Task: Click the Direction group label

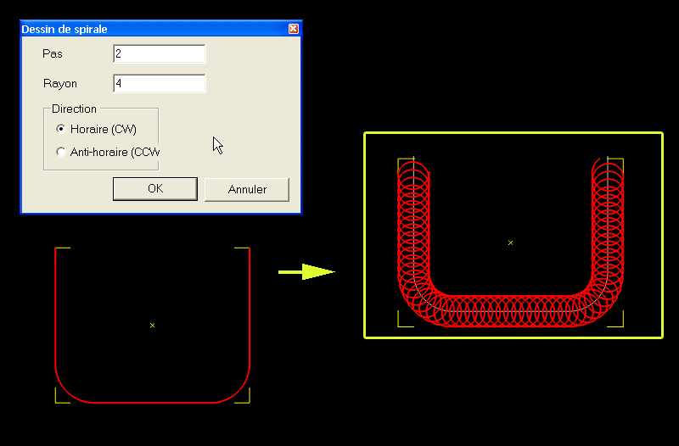Action: [74, 109]
